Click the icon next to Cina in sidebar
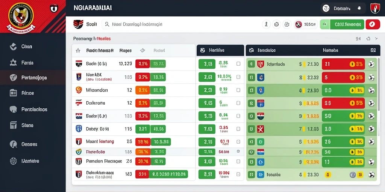The width and height of the screenshot is (385, 192). pyautogui.click(x=13, y=46)
